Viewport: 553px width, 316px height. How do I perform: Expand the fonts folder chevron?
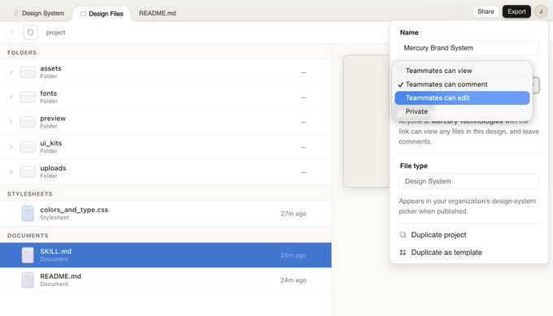pos(11,97)
